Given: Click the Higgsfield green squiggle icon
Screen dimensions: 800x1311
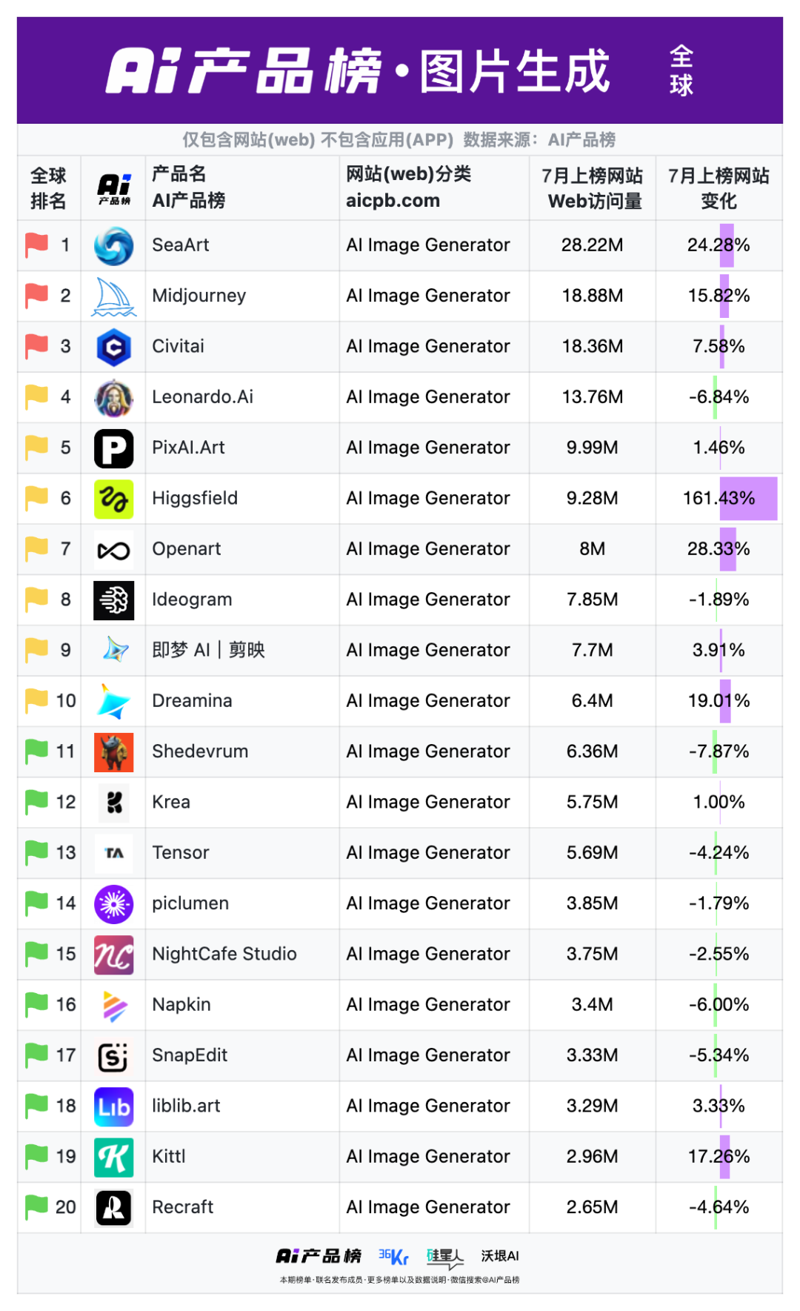Looking at the screenshot, I should tap(113, 499).
